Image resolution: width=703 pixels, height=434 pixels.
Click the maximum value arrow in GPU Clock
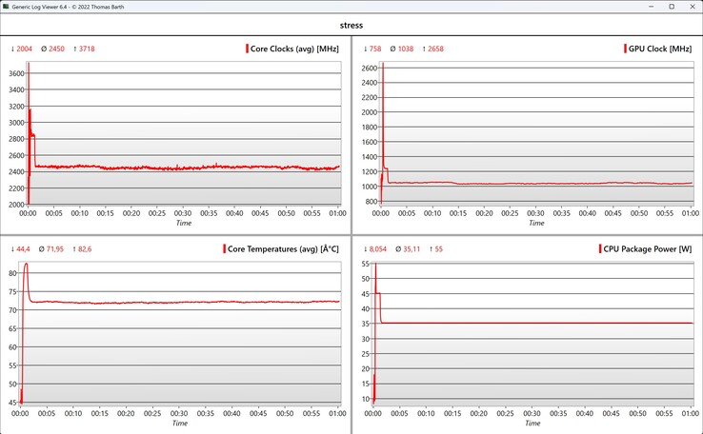pos(432,49)
